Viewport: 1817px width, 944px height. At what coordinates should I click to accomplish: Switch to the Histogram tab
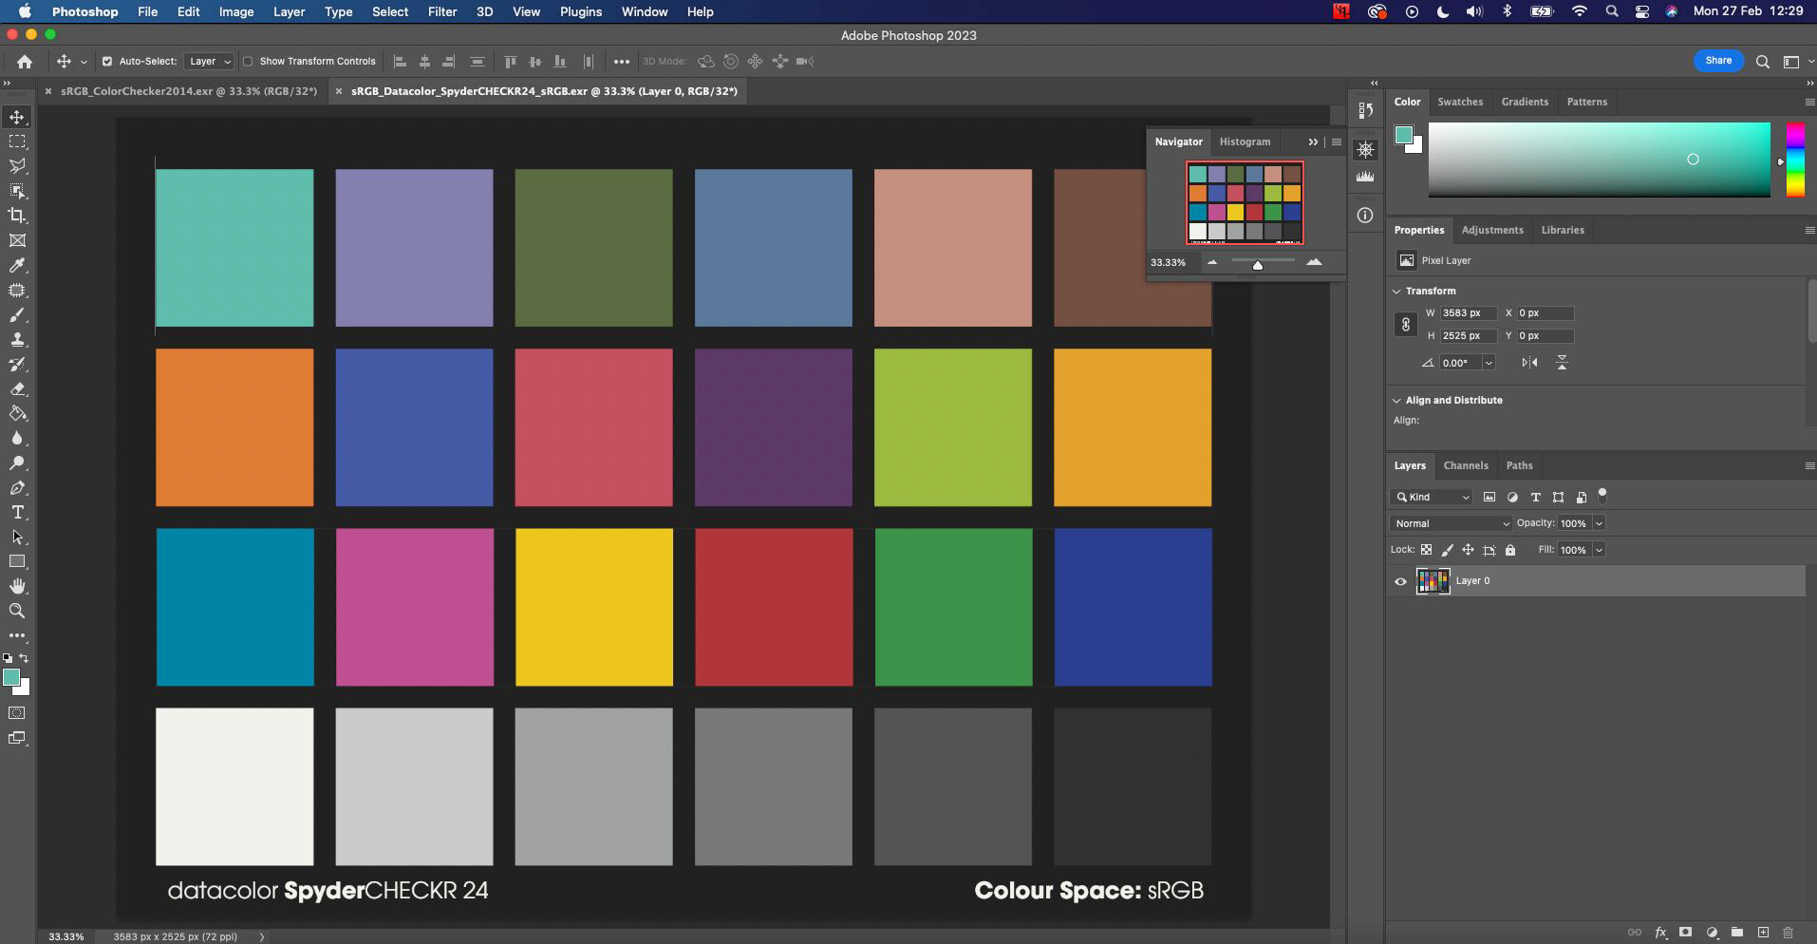tap(1245, 142)
